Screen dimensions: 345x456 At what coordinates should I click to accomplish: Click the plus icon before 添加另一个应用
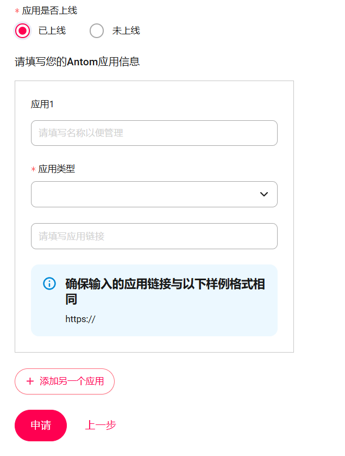click(x=30, y=381)
